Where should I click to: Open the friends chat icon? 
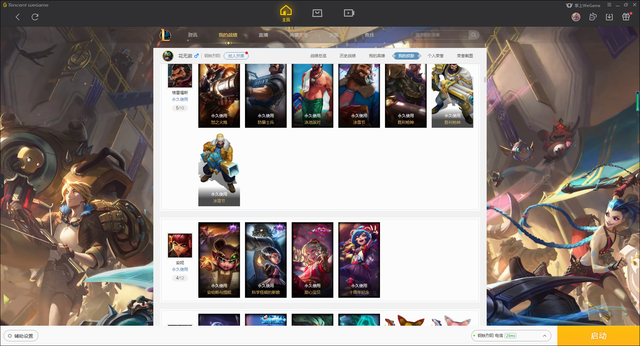click(x=593, y=17)
